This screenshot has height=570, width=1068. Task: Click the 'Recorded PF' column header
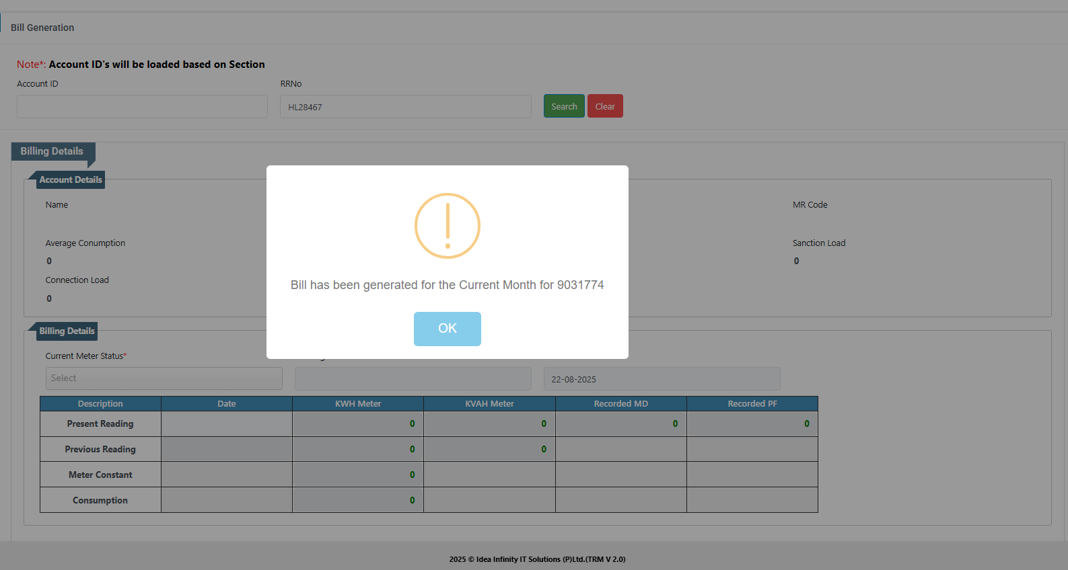click(752, 403)
